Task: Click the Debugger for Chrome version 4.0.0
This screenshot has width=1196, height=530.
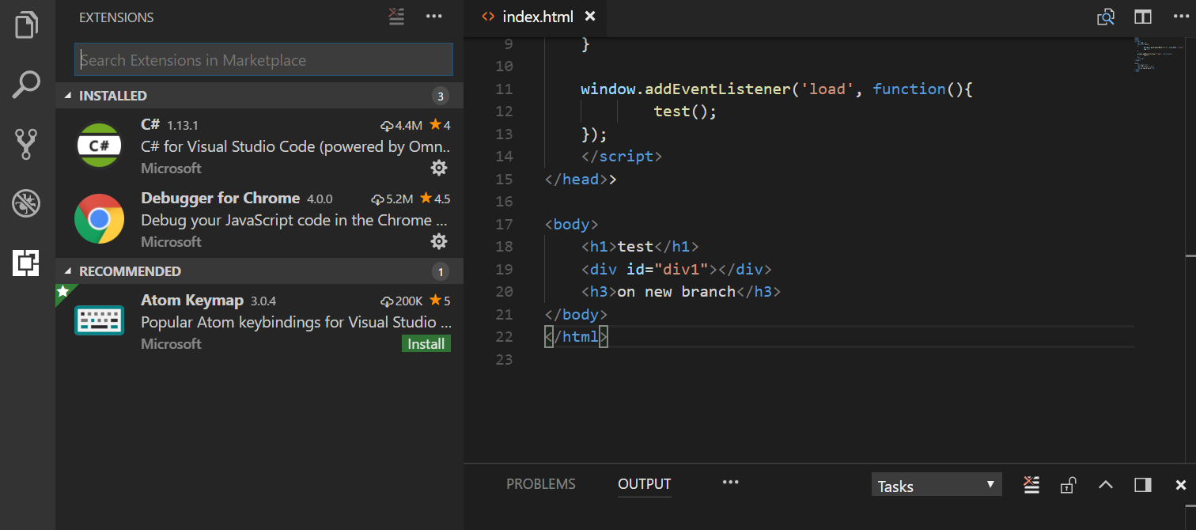Action: [320, 199]
